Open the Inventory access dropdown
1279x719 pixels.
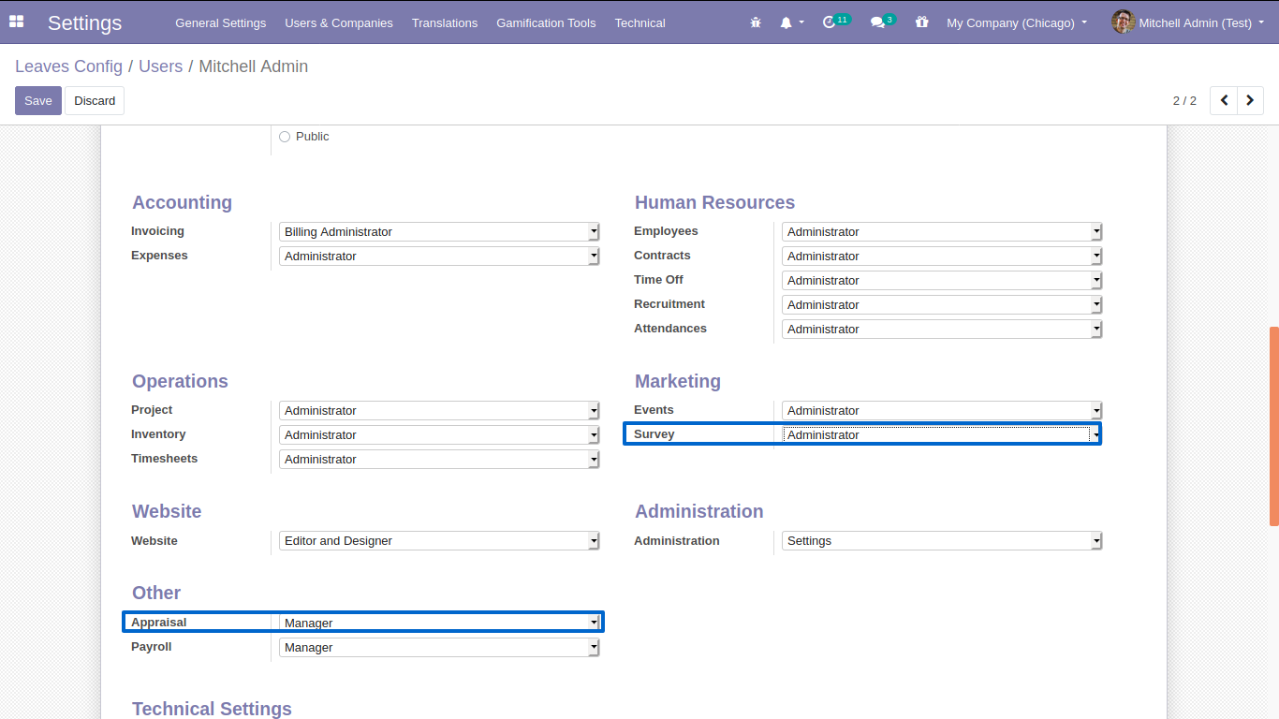click(439, 434)
